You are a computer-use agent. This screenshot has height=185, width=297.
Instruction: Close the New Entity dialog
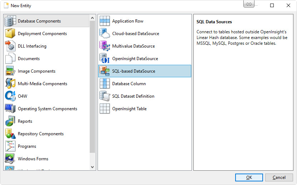point(288,5)
